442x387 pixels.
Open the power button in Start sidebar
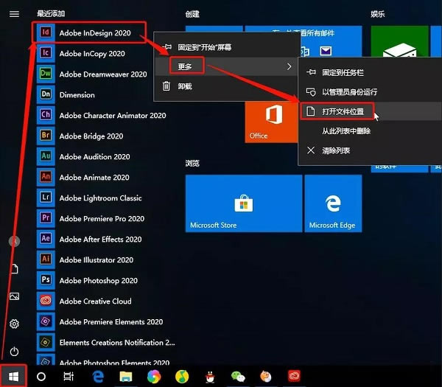[13, 352]
